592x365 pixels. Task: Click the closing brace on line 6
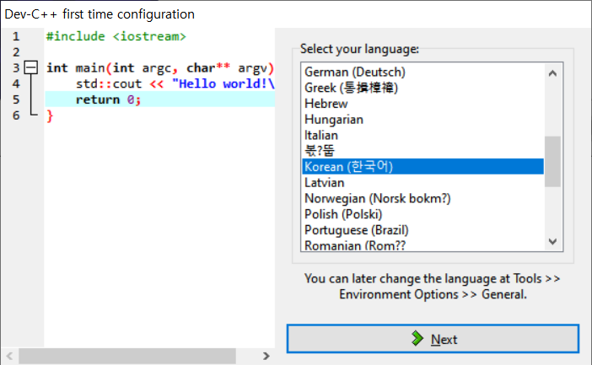click(50, 115)
